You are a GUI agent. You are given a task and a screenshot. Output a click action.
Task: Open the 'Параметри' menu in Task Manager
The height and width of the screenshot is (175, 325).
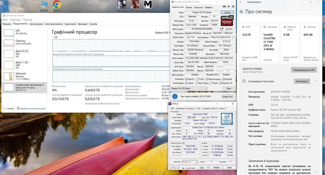tap(15, 20)
